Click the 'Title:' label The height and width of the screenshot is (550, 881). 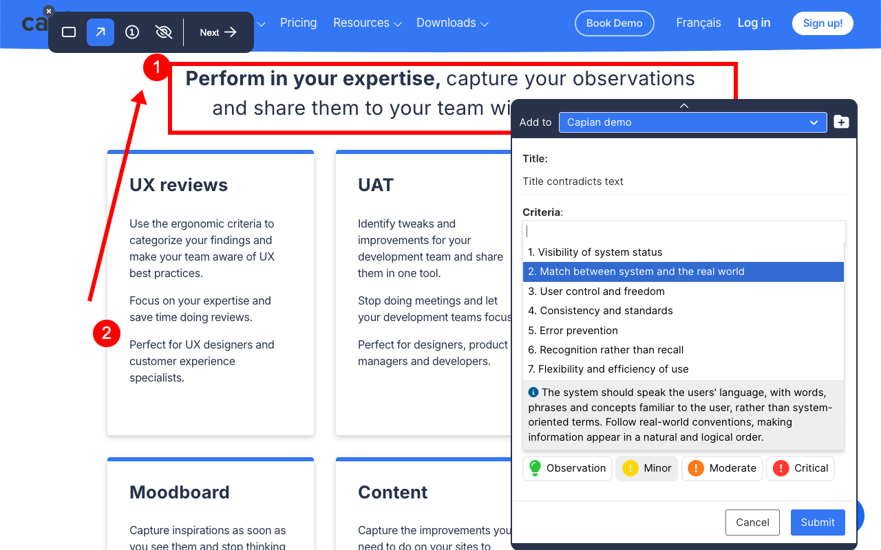tap(535, 159)
